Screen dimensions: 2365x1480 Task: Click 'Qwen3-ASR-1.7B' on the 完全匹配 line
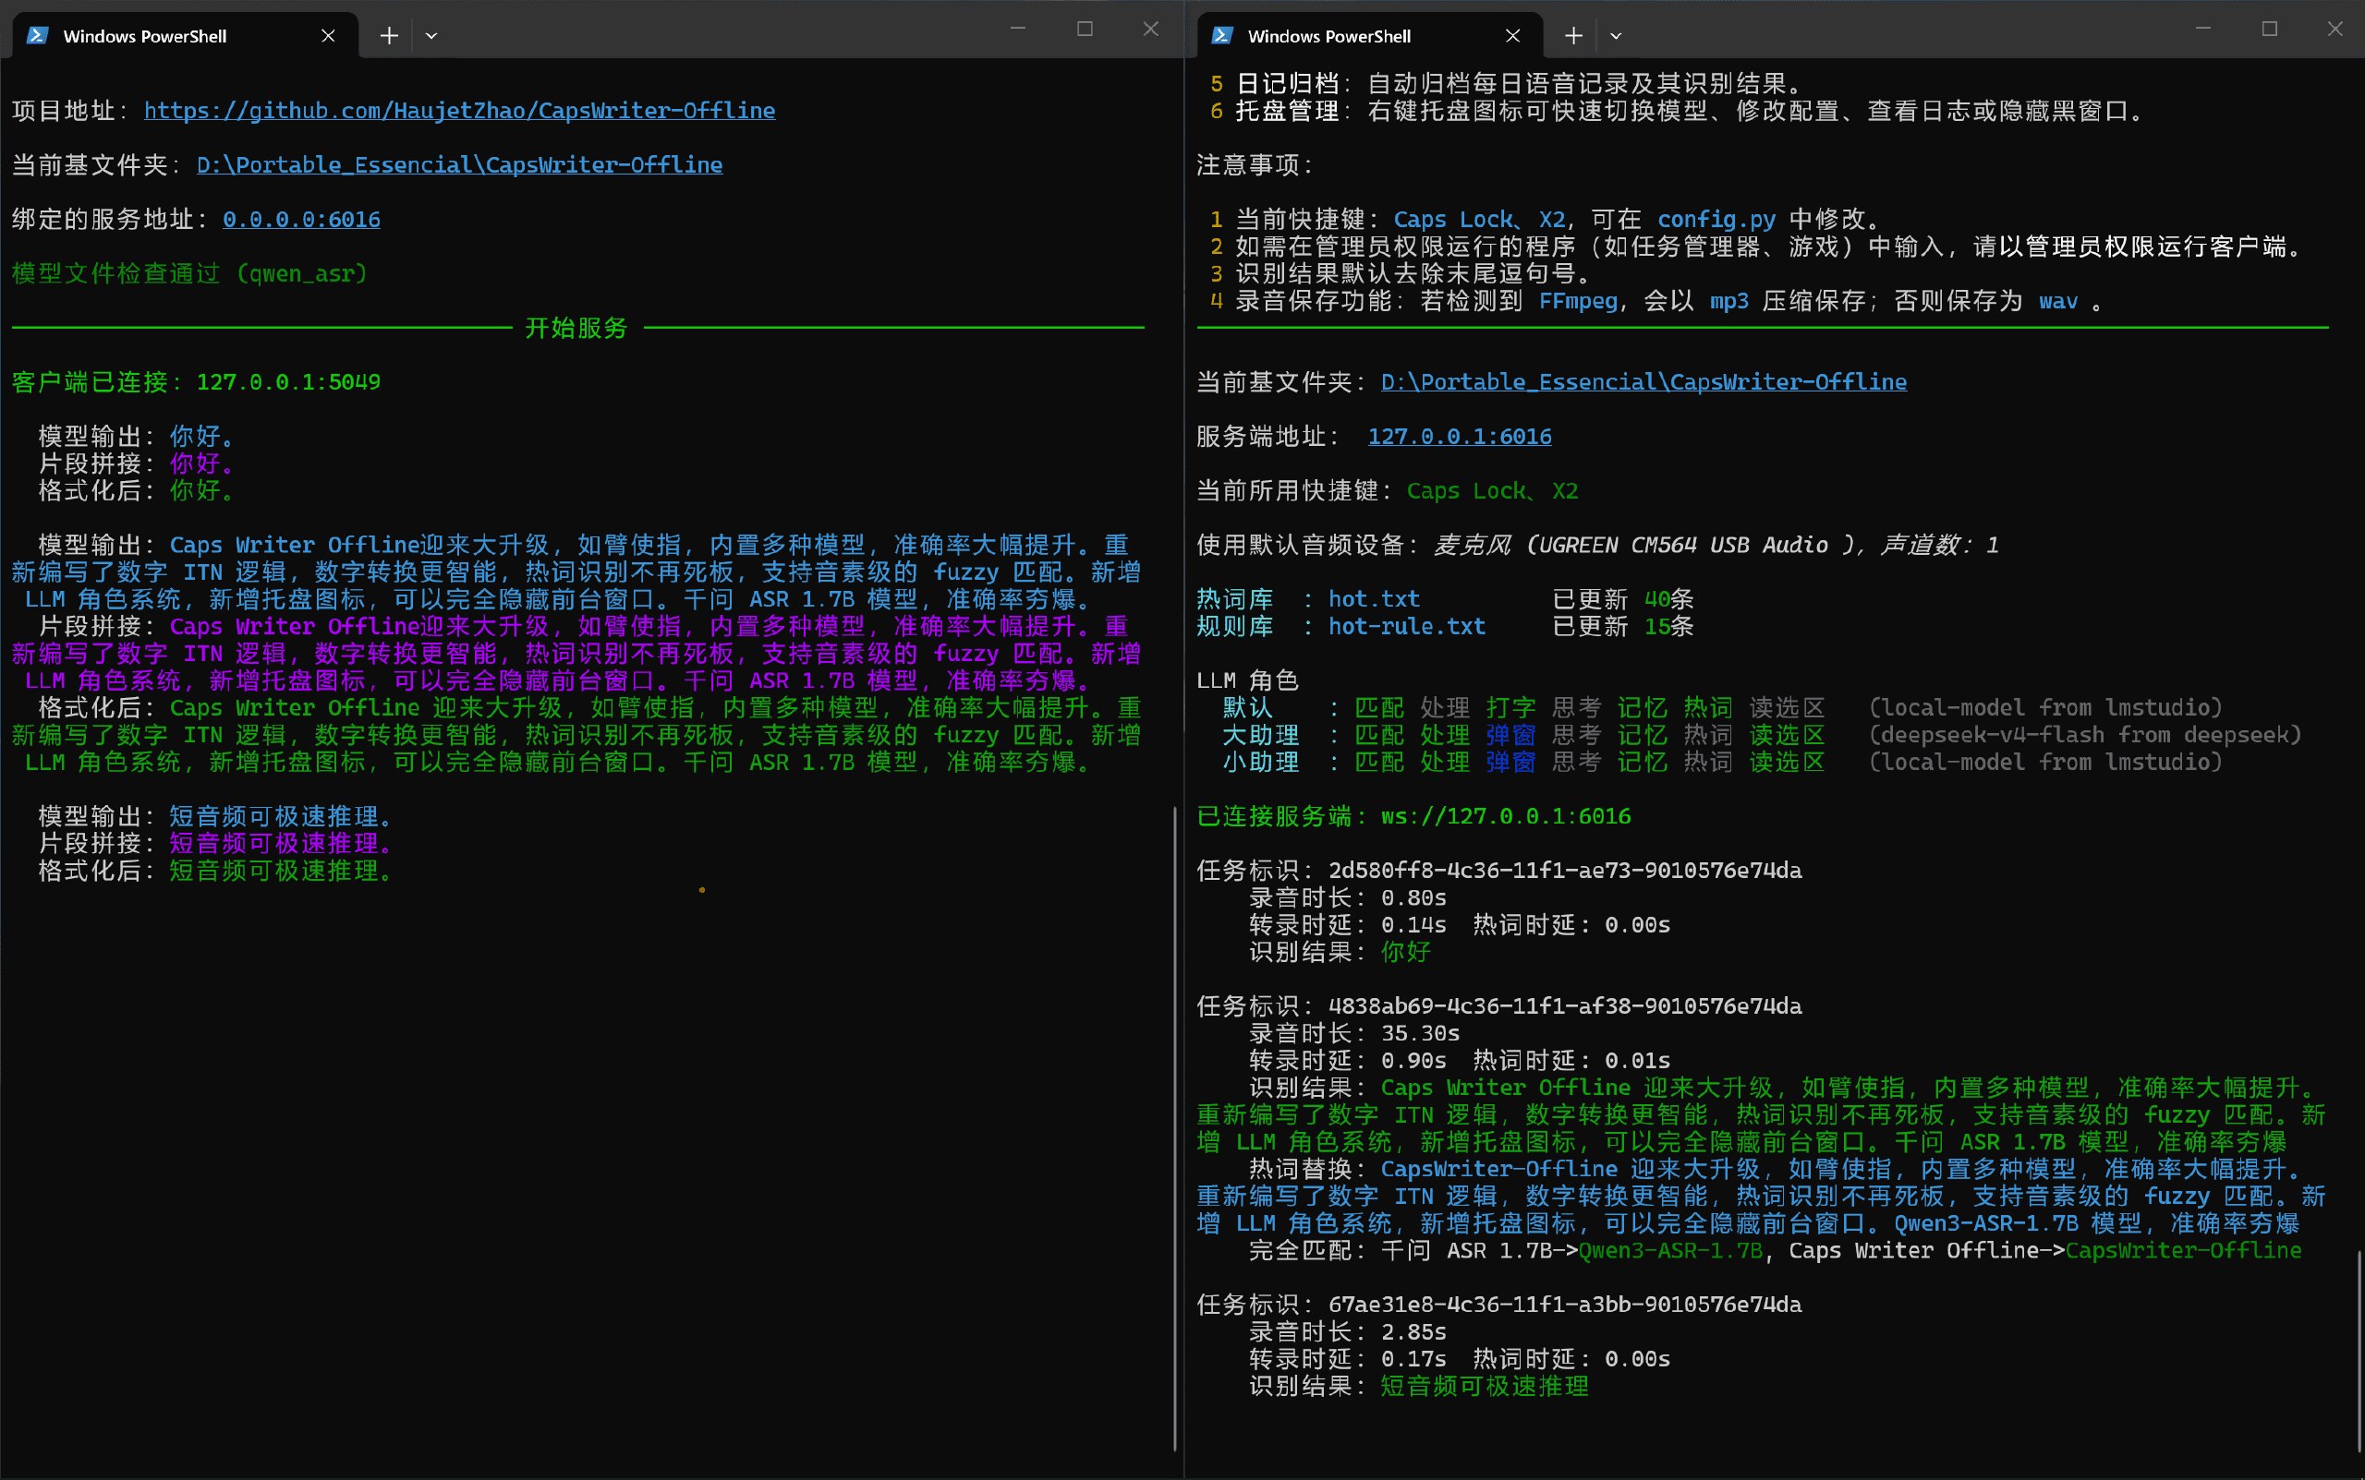coord(1670,1251)
